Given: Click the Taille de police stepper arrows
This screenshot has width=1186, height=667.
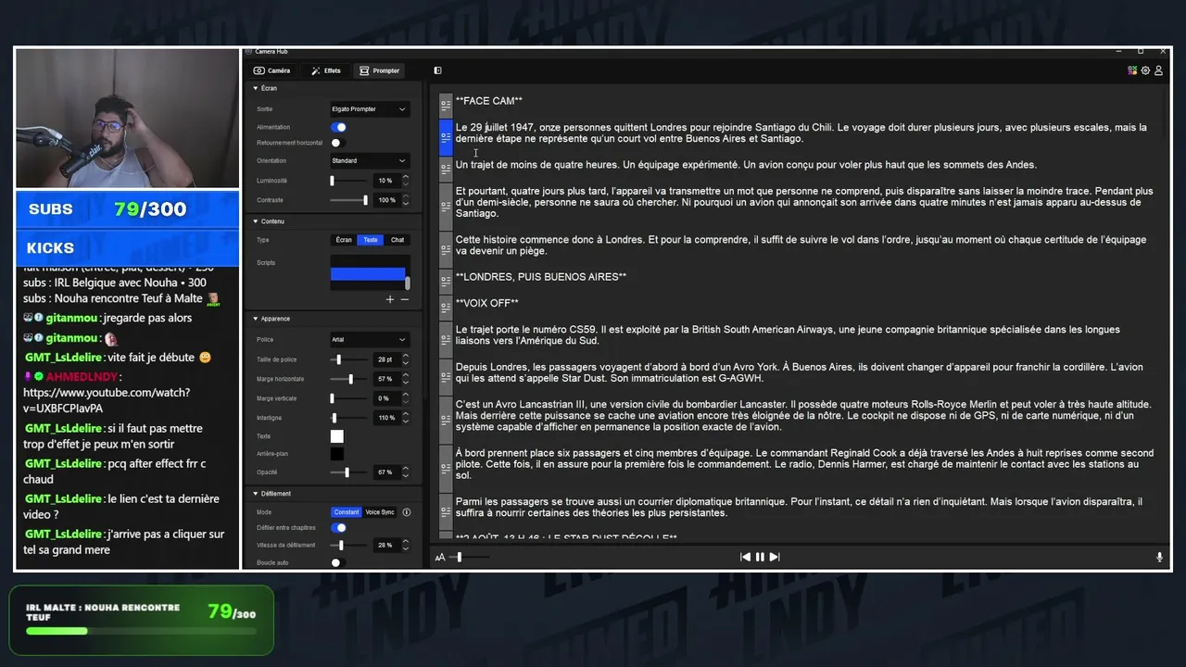Looking at the screenshot, I should (x=405, y=359).
